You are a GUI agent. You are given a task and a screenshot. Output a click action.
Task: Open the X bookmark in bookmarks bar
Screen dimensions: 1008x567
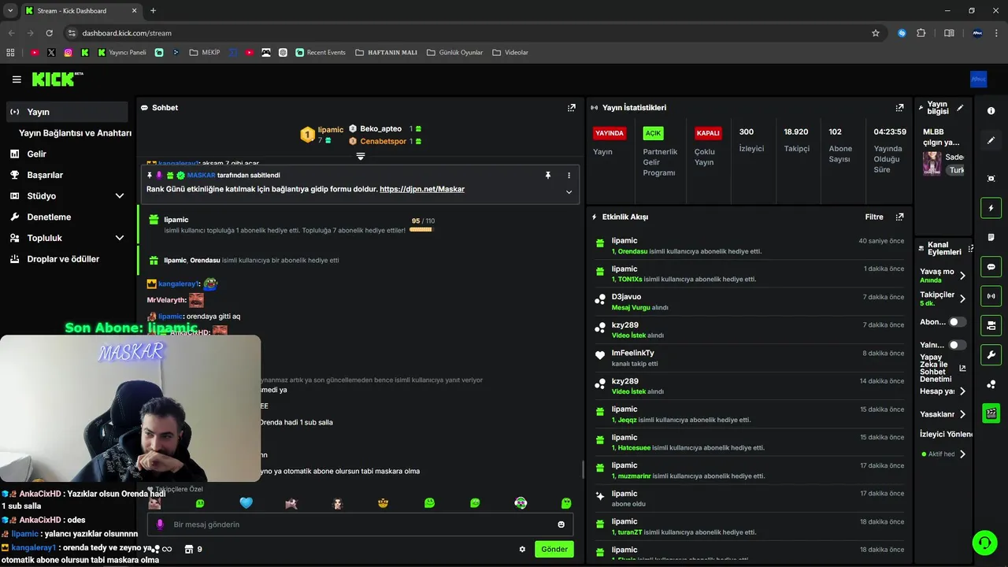click(51, 53)
